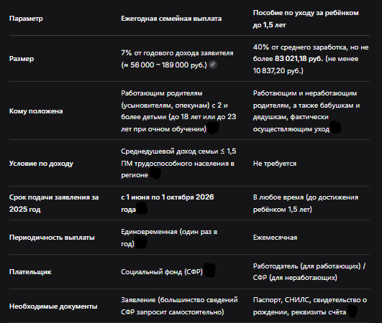Click the 'Периодичность выплаты' row label
Screen dimensions: 382x323
[52, 238]
